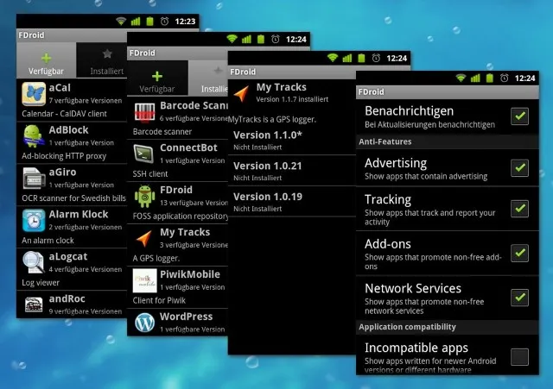Disable the Benachrichtigen checkbox

point(519,116)
